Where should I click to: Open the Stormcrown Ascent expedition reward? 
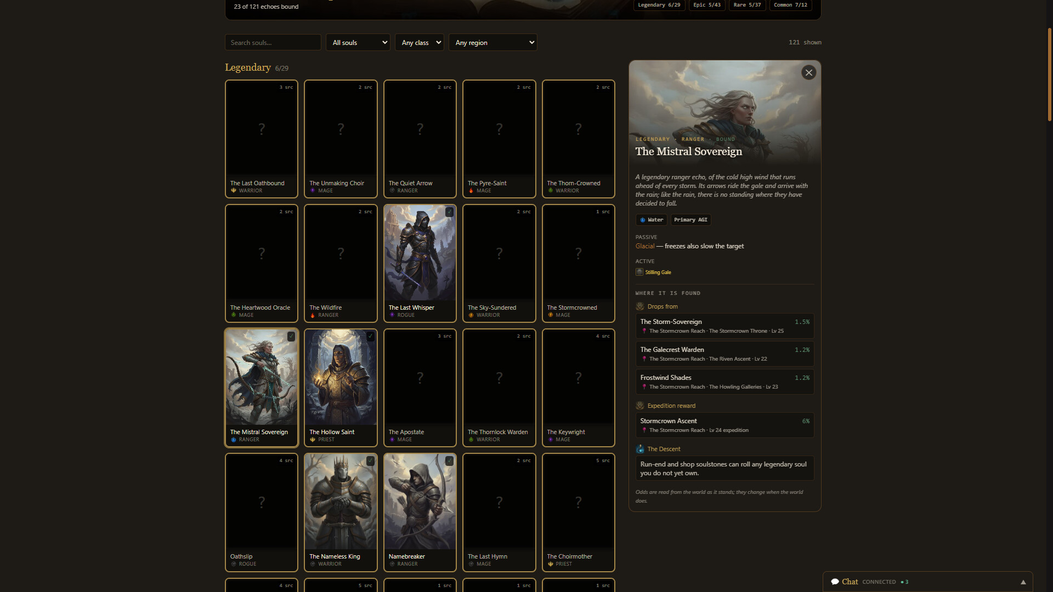[x=724, y=425]
